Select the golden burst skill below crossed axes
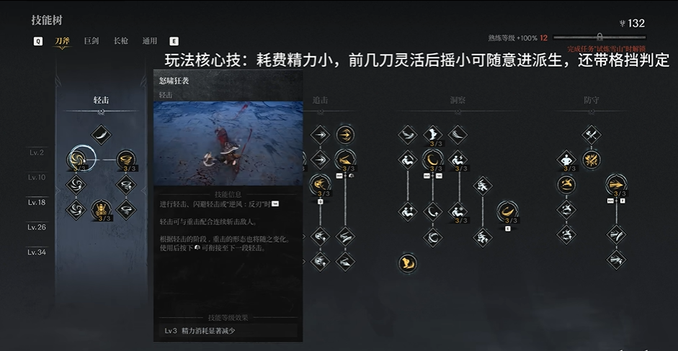This screenshot has width=678, height=351. point(591,160)
